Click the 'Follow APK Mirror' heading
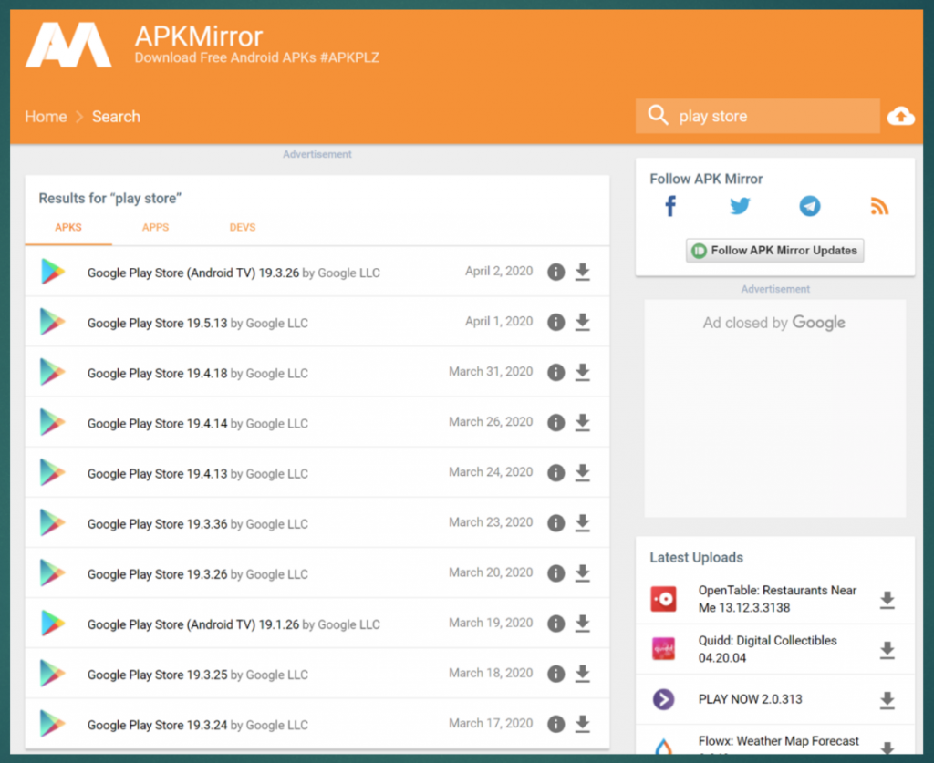This screenshot has height=763, width=934. (706, 180)
